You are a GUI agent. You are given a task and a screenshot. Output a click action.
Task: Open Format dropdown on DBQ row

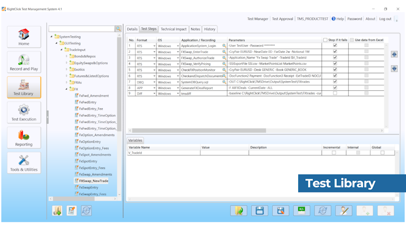tap(154, 82)
